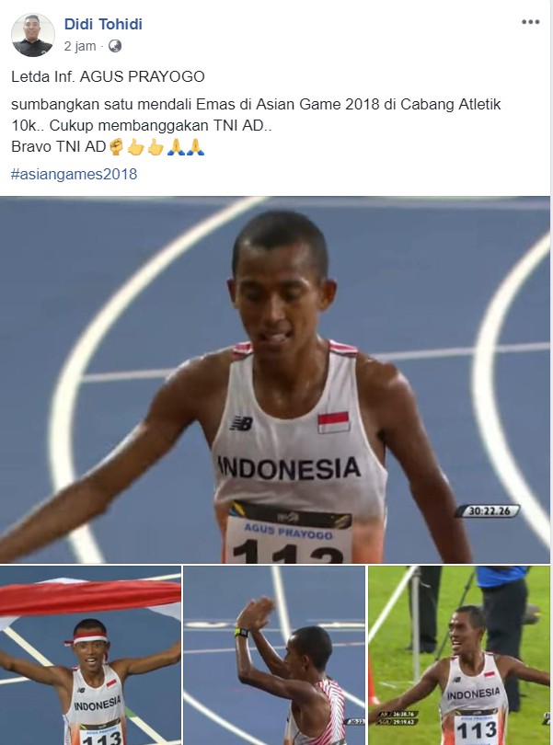Click the New Balance logo on large jersey

pos(241,423)
